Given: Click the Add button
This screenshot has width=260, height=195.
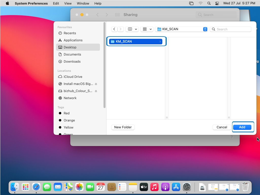Looking at the screenshot, I should (x=242, y=127).
